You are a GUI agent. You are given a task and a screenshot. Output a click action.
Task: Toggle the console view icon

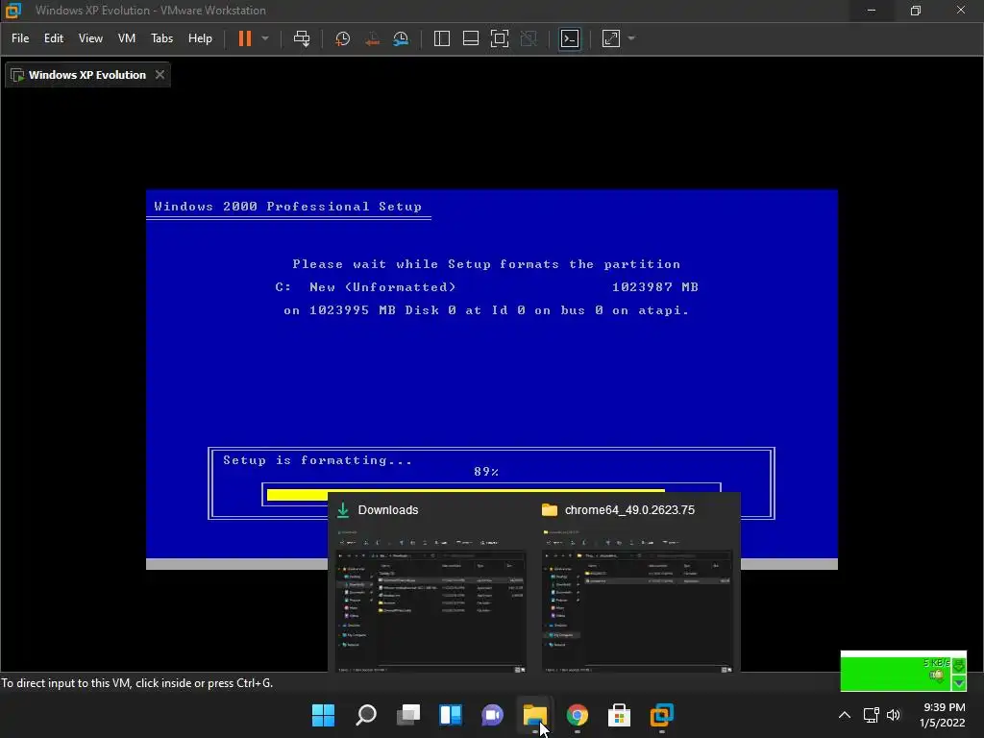click(570, 38)
